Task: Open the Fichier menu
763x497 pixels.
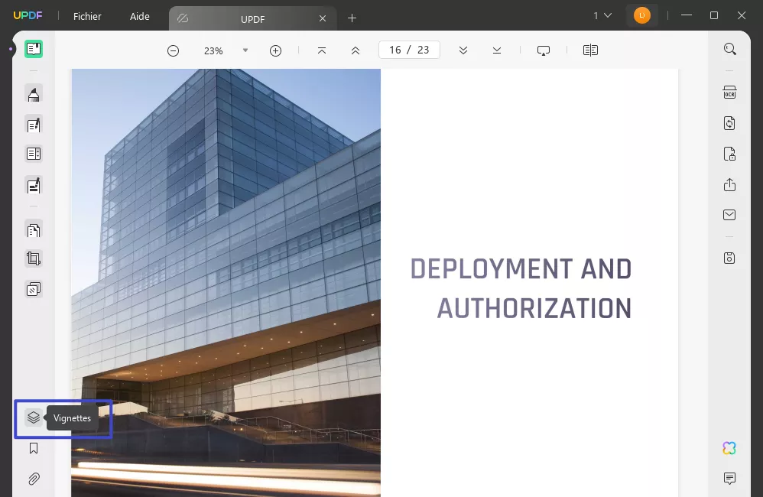Action: coord(86,16)
